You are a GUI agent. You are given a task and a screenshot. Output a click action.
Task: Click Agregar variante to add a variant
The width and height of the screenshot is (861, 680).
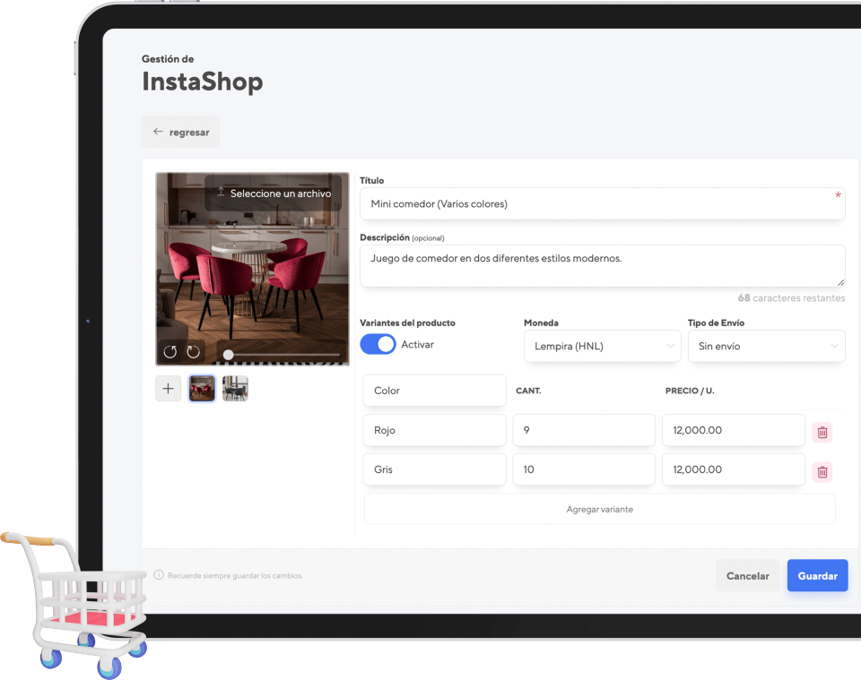pyautogui.click(x=599, y=509)
